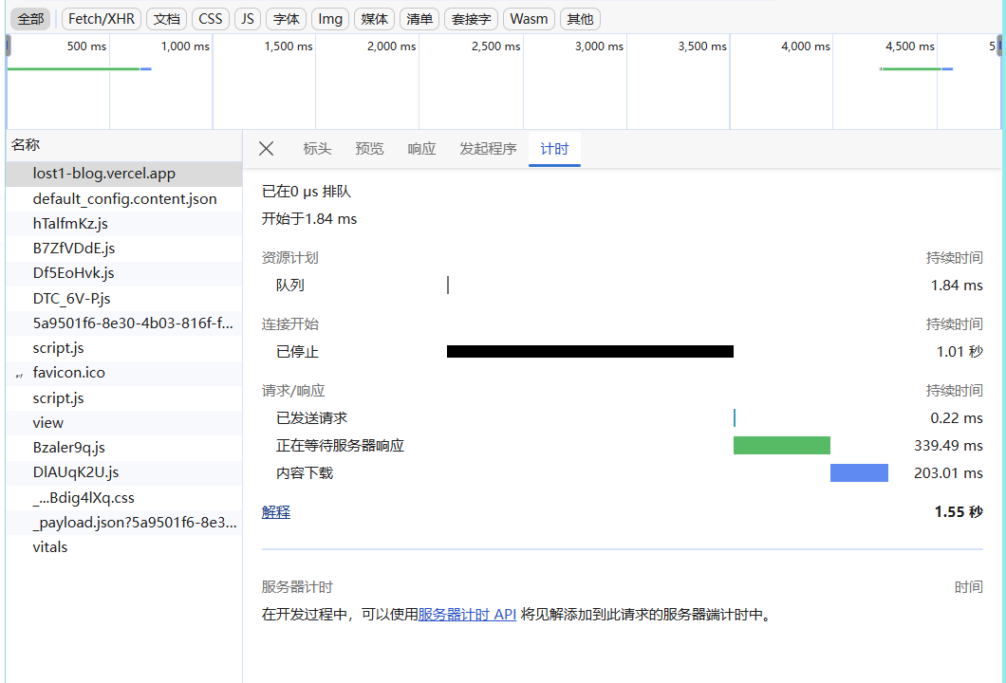Enable the CSS filter chip
The height and width of the screenshot is (683, 1006).
pyautogui.click(x=210, y=19)
